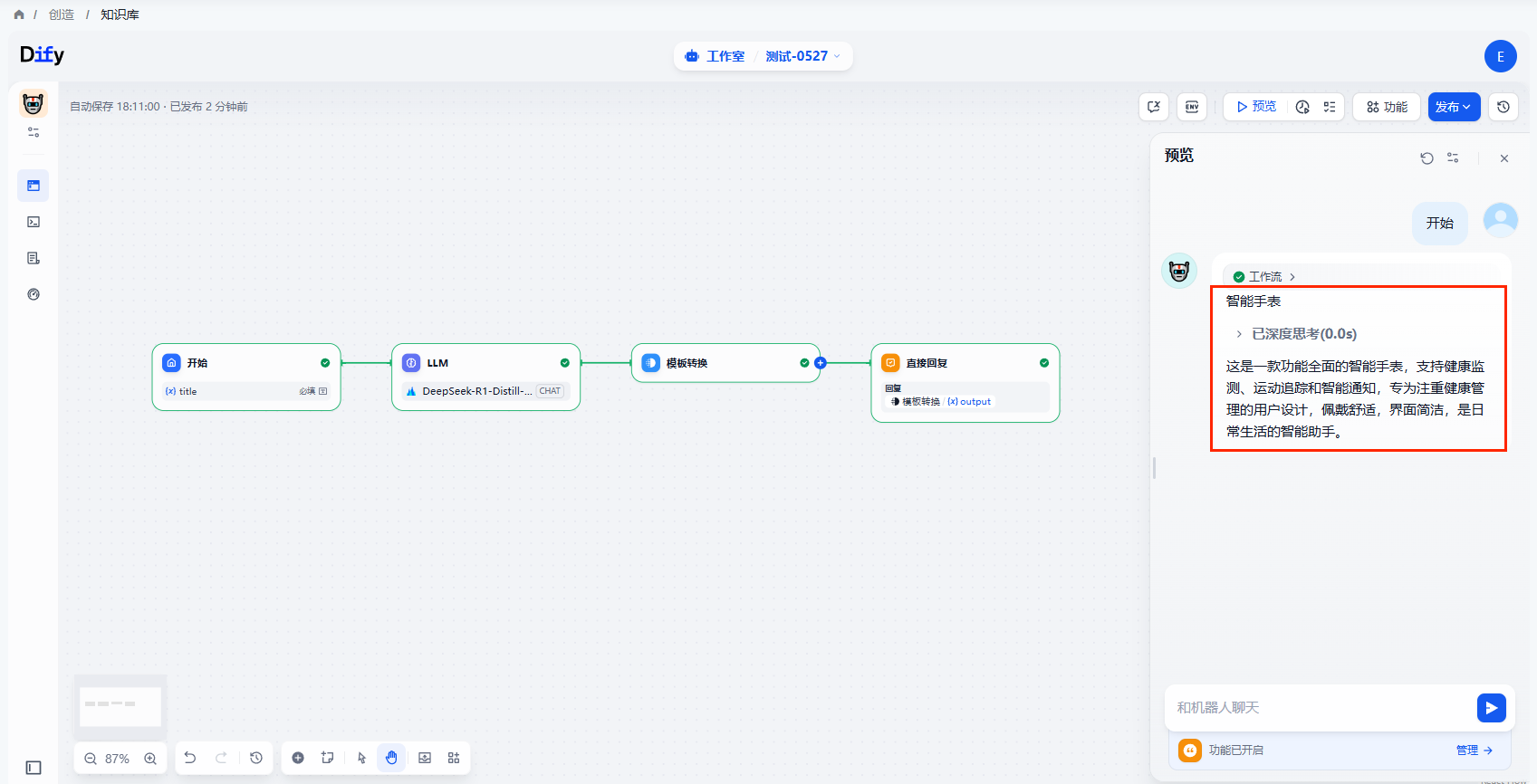
Task: Switch to pointer selection mode
Action: 361,758
